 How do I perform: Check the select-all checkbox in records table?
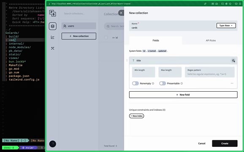coord(106,38)
